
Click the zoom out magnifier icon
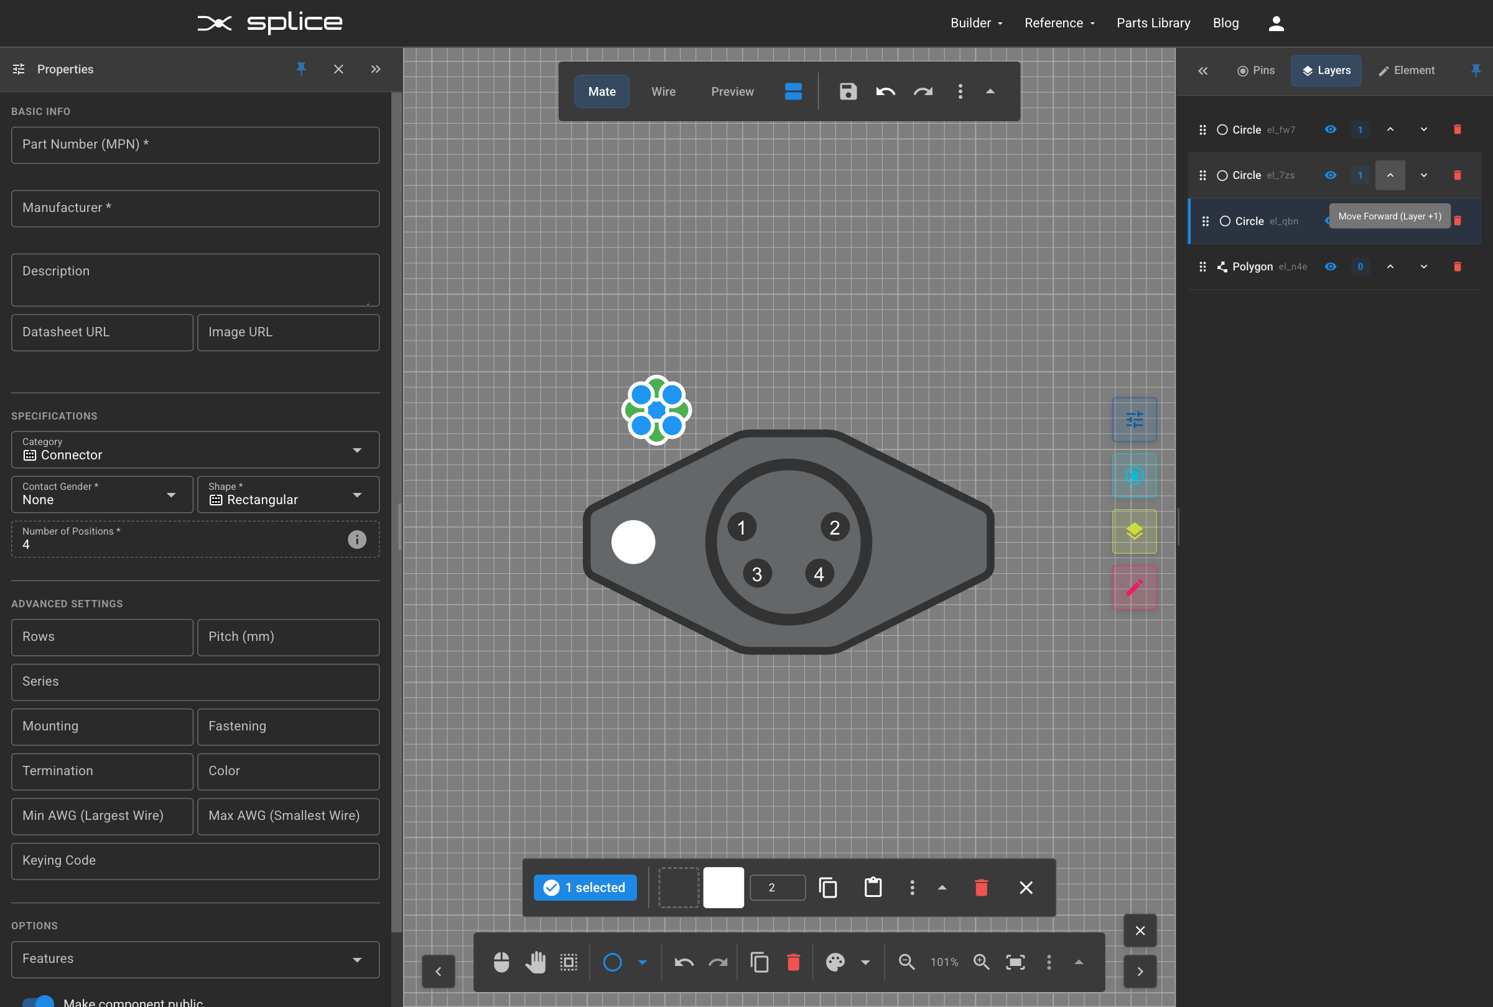coord(906,962)
